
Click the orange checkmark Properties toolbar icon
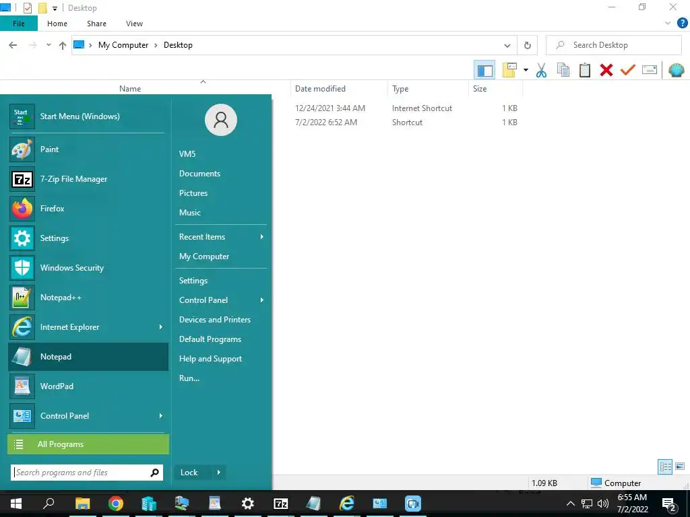pos(628,70)
